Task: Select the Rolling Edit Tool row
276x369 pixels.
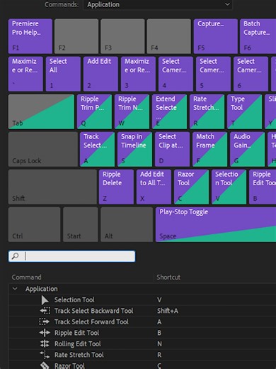Action: pyautogui.click(x=142, y=343)
